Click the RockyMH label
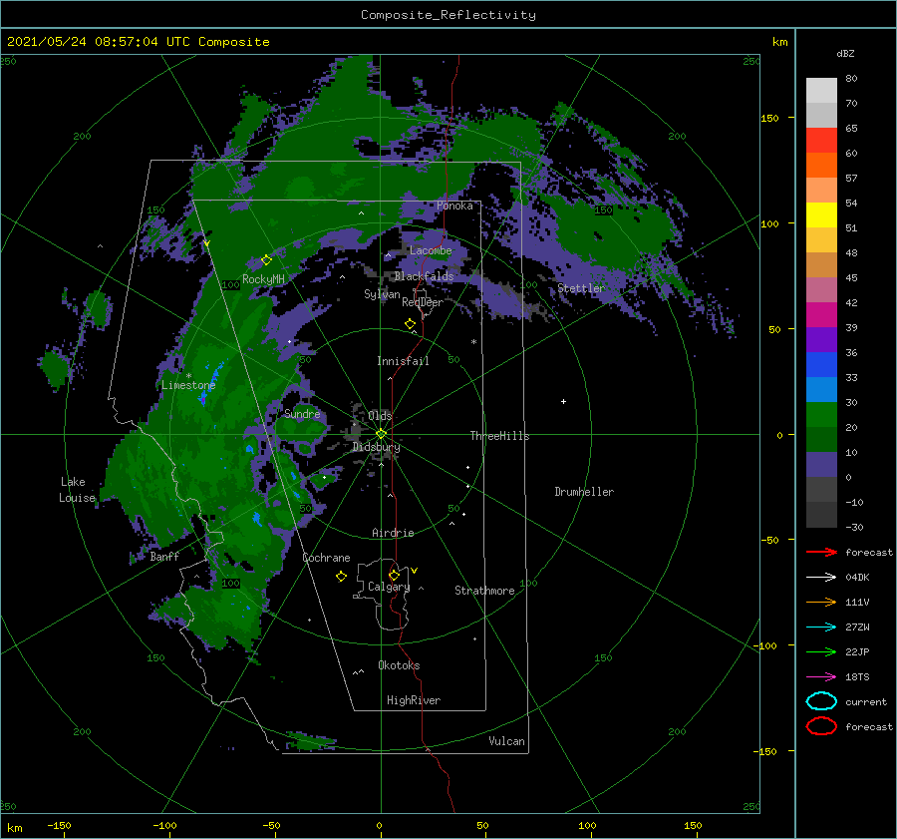 pyautogui.click(x=263, y=279)
